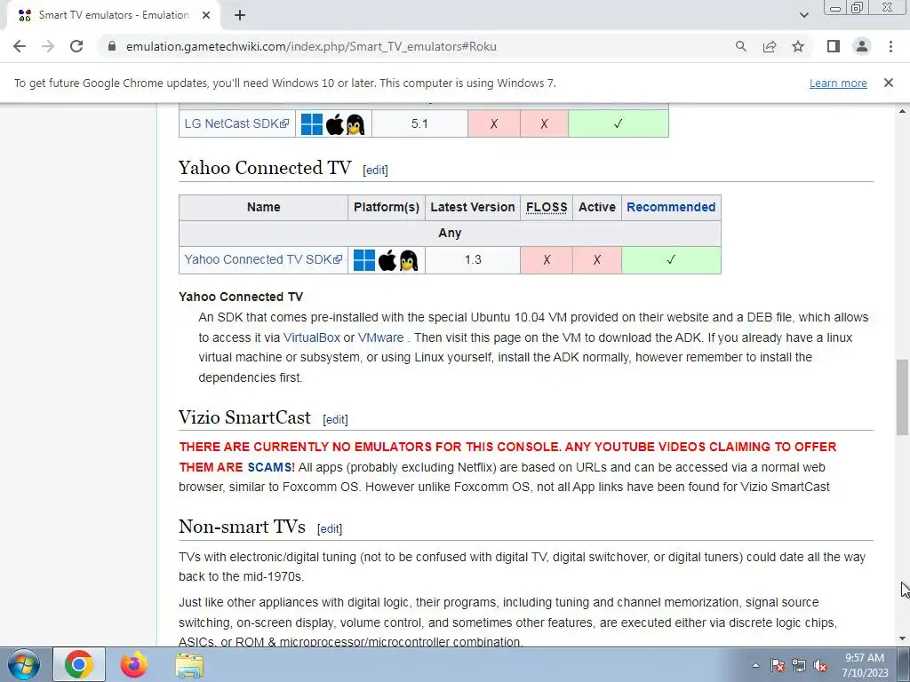The image size is (910, 682).
Task: Open the Yahoo Connected TV SDK link
Action: [263, 259]
